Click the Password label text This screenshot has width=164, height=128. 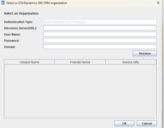pyautogui.click(x=12, y=41)
